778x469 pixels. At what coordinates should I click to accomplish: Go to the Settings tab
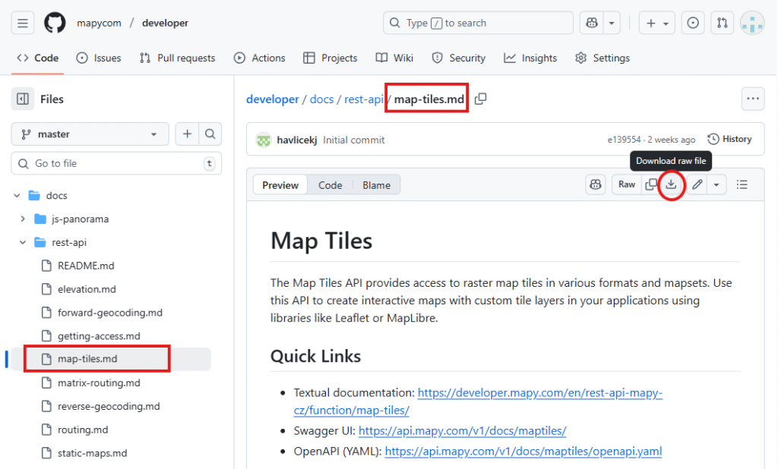click(602, 58)
